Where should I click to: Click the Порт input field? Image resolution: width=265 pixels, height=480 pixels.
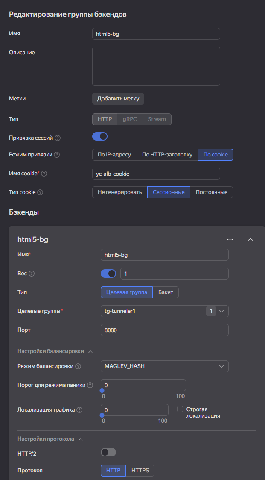(x=164, y=330)
